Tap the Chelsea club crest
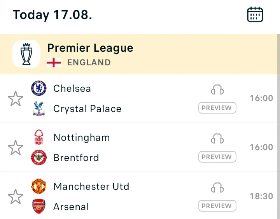Viewport: 280px width, 219px height. [x=39, y=88]
